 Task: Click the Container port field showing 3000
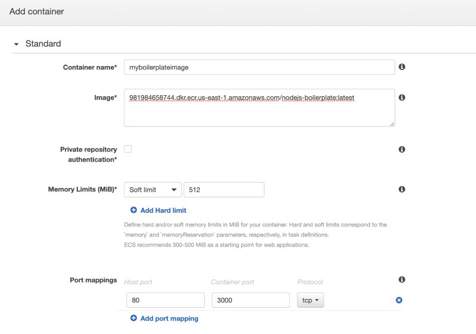[x=250, y=300]
